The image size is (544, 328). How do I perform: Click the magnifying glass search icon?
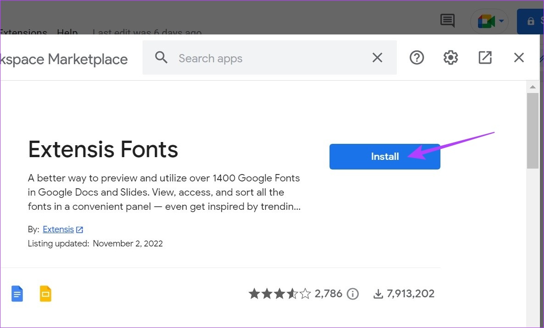tap(161, 58)
